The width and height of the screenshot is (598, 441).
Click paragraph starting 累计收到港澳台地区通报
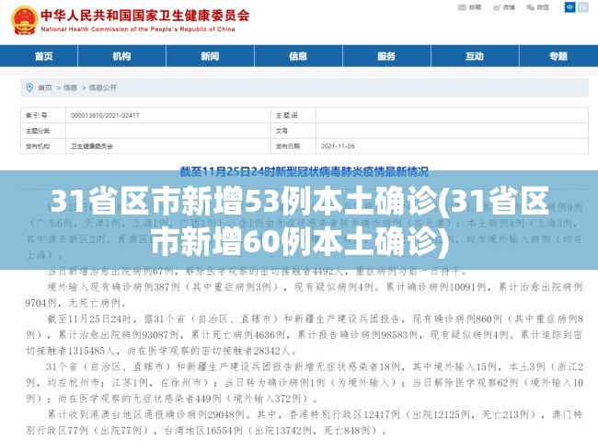click(304, 423)
